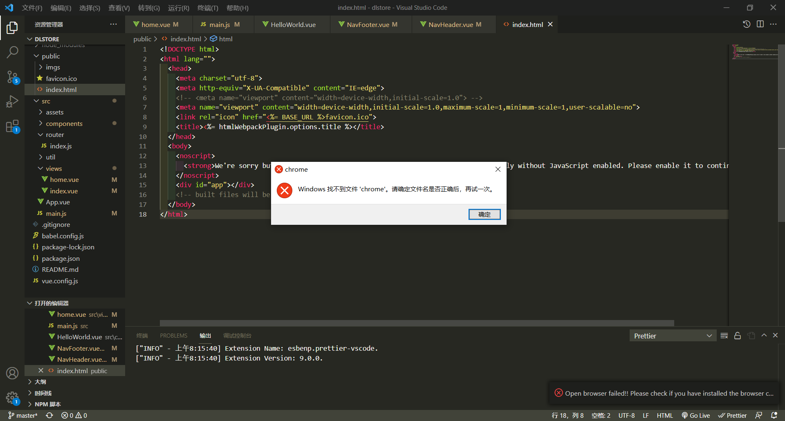
Task: Open the Search view in activity bar
Action: coord(12,52)
